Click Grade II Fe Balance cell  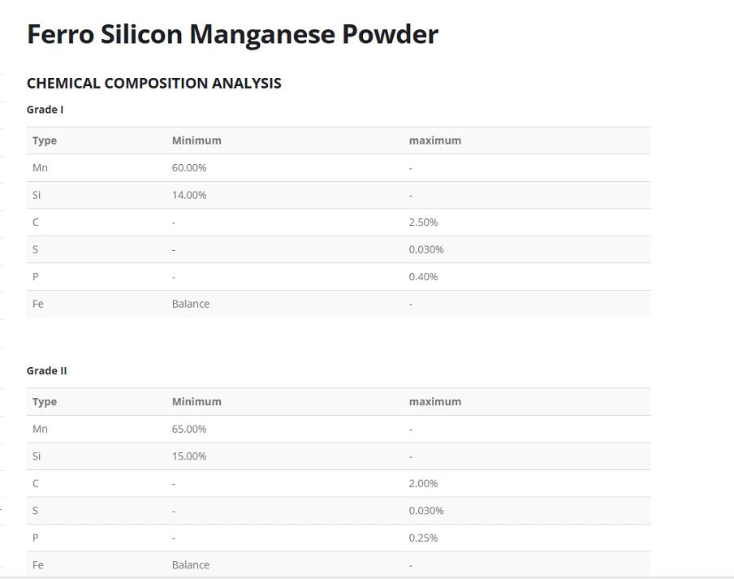click(191, 564)
